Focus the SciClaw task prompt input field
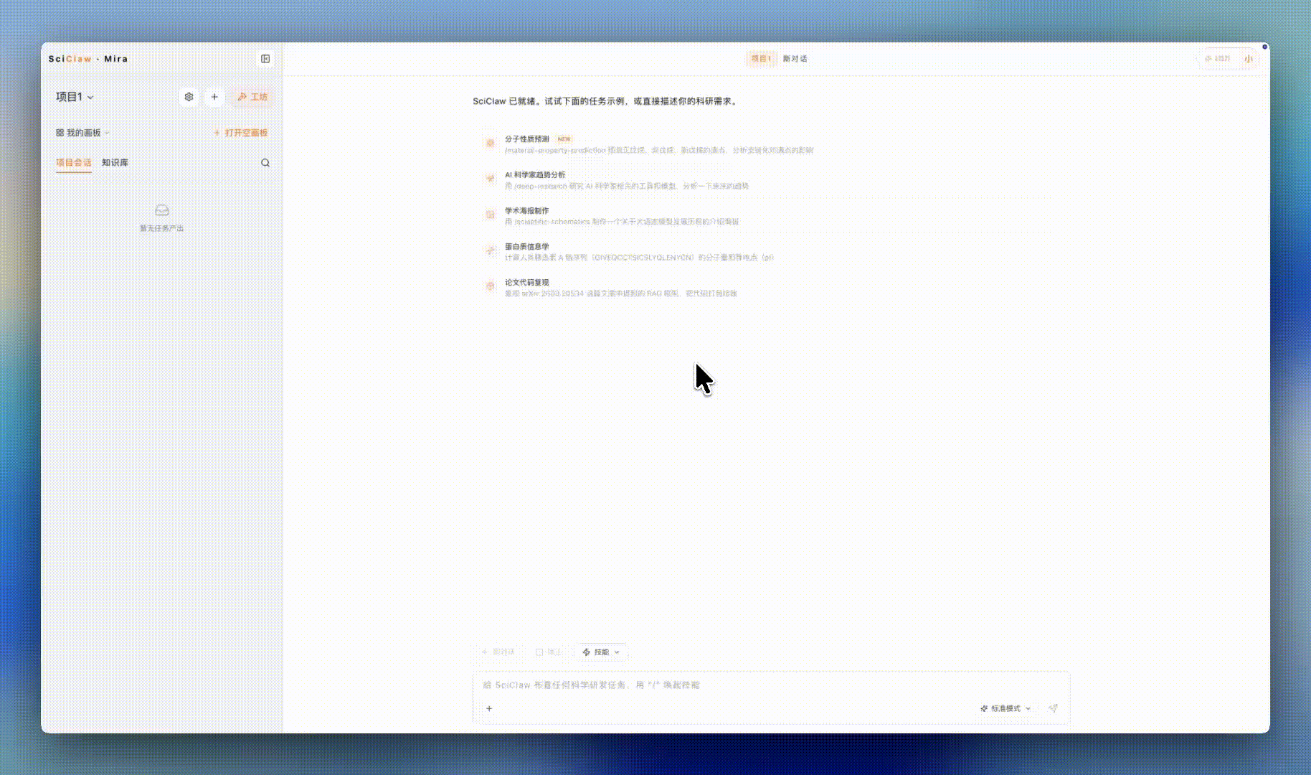Image resolution: width=1311 pixels, height=775 pixels. [x=771, y=685]
